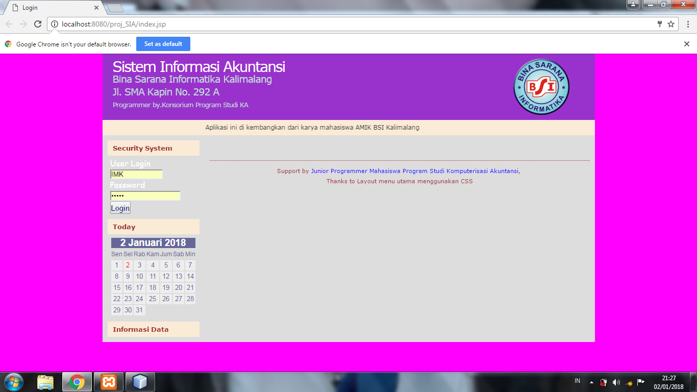Focus the Password field
697x392 pixels.
click(x=145, y=196)
